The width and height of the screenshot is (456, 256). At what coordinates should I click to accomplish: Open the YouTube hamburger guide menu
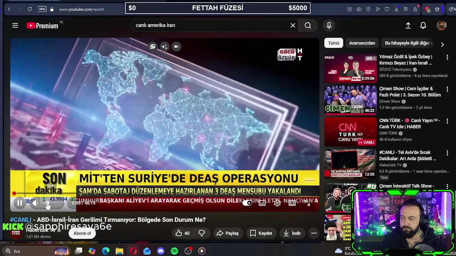coord(15,25)
